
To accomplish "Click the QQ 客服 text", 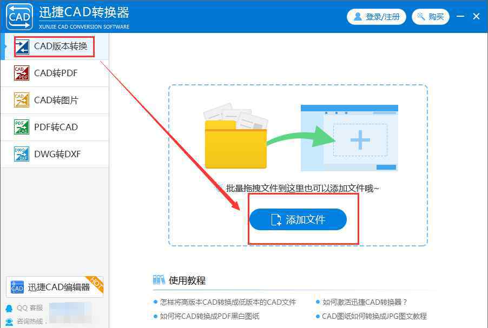I will 30,308.
